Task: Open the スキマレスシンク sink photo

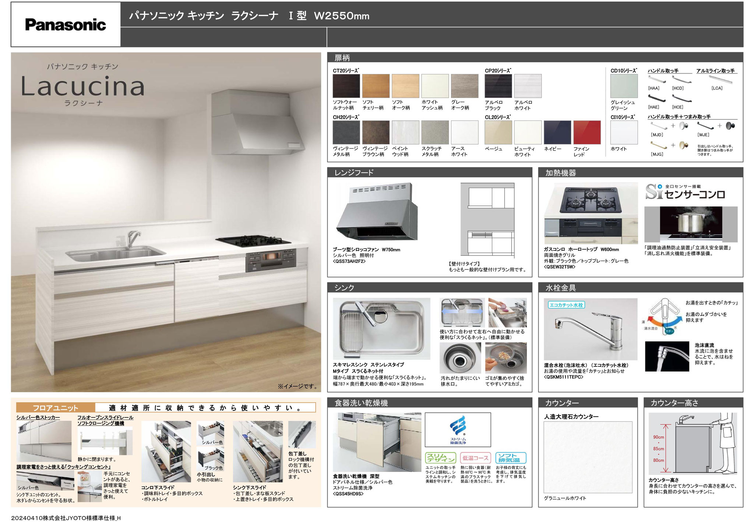Action: point(381,328)
